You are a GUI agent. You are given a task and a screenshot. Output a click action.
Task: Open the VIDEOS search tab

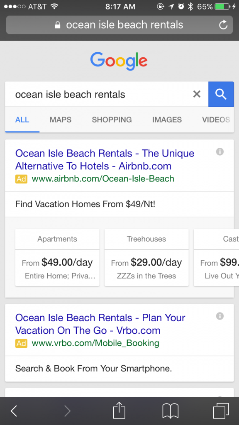pos(216,120)
